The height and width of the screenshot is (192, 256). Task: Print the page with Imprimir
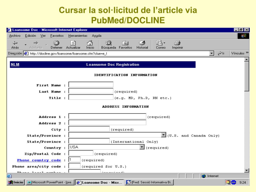(177, 45)
